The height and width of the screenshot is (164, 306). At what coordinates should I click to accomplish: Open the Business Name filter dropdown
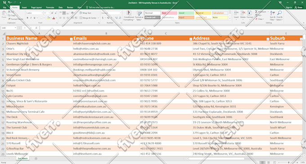coord(71,39)
